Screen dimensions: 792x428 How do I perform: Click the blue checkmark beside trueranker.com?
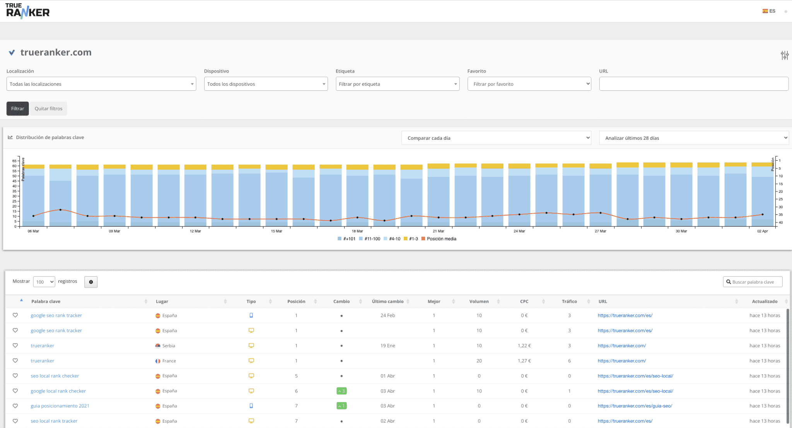(12, 53)
